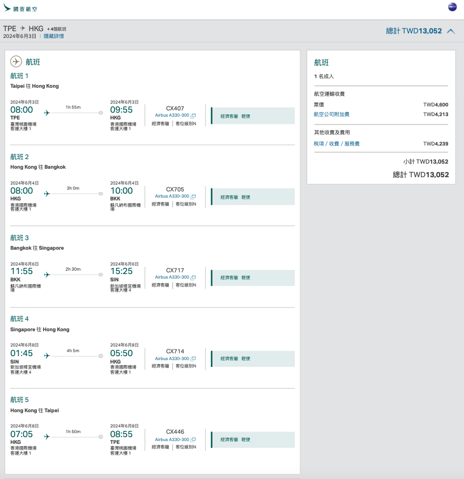The width and height of the screenshot is (464, 479).
Task: Select the 經濟客艙 輕便 fare for flight 1
Action: [253, 116]
